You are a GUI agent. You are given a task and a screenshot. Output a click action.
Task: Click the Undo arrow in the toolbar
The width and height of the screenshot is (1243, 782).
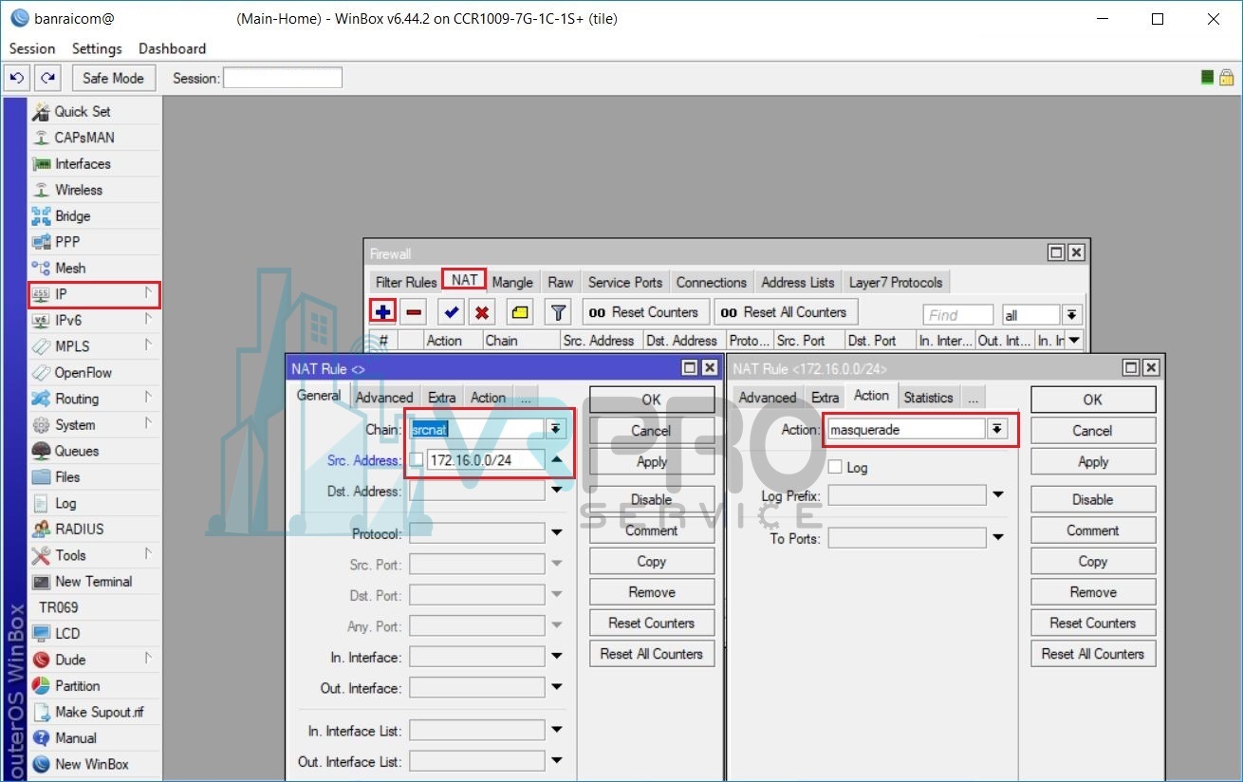click(17, 78)
